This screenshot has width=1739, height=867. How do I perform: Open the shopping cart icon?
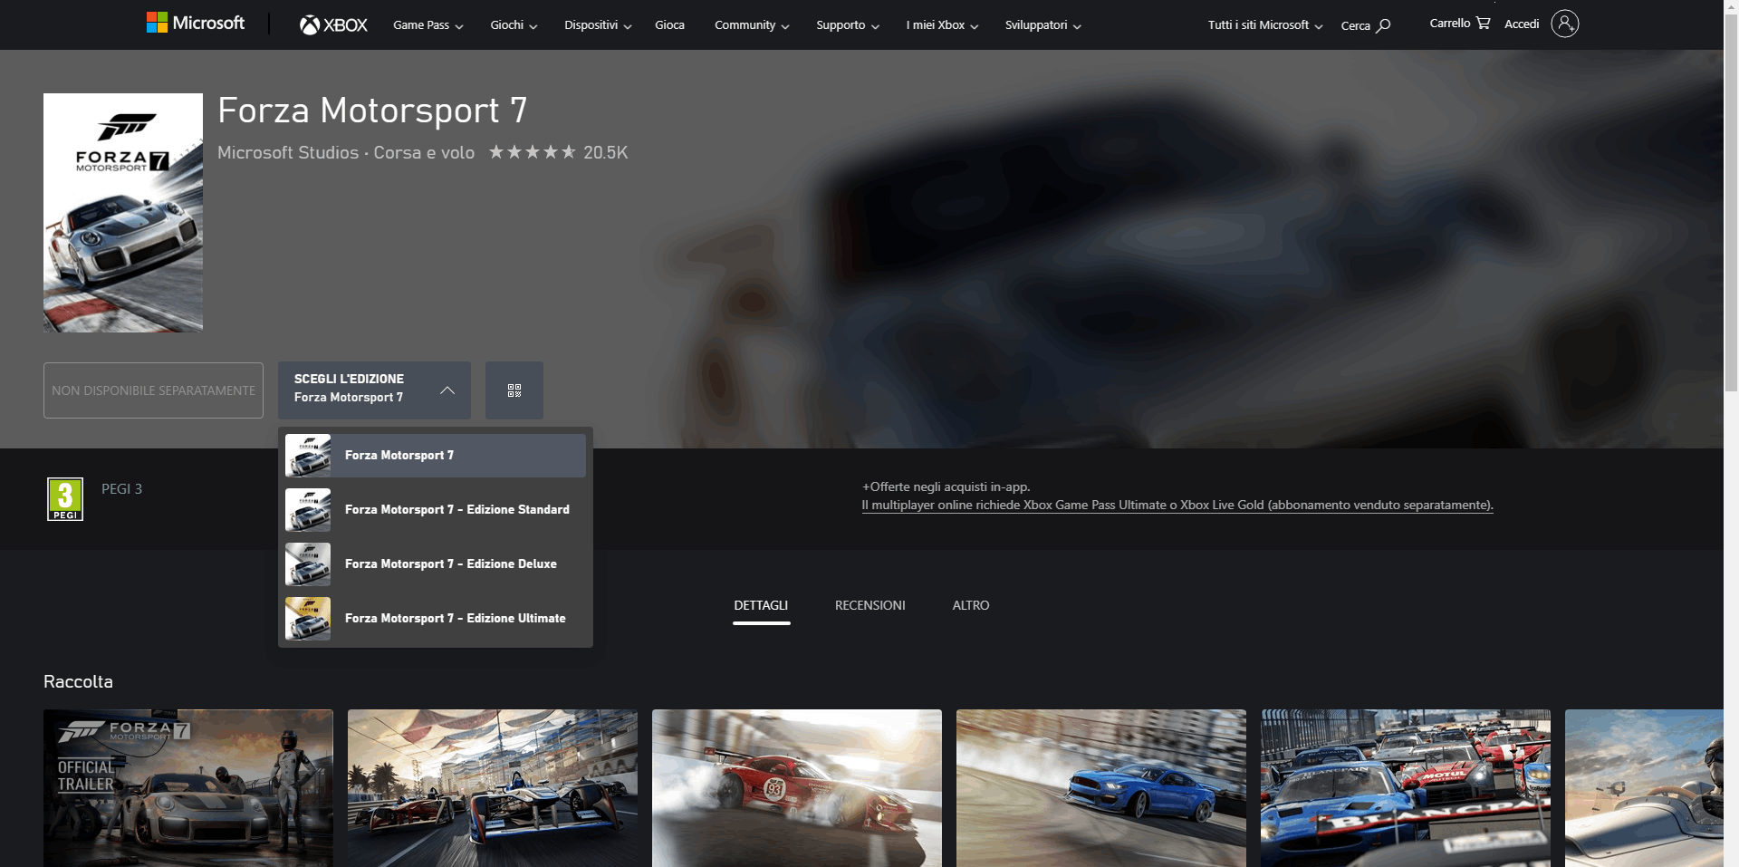tap(1483, 23)
